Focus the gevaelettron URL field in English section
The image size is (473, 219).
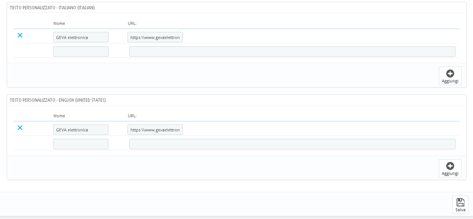(155, 130)
